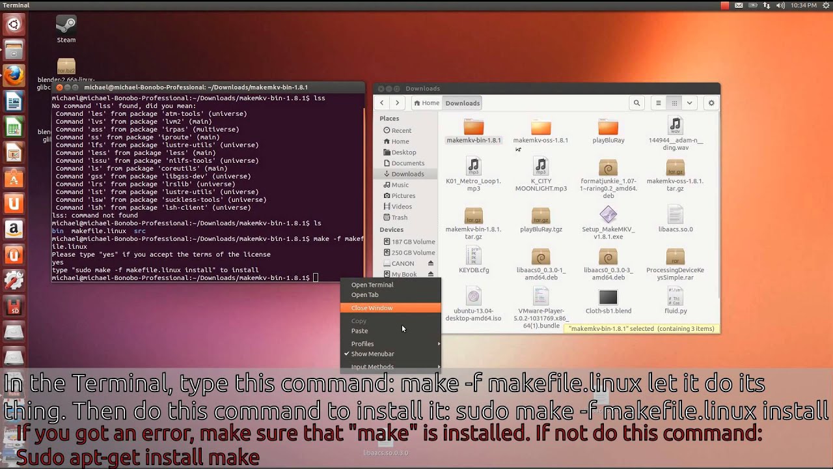Open System Settings wrench-and-gear launcher icon
This screenshot has height=469, width=833.
click(14, 280)
